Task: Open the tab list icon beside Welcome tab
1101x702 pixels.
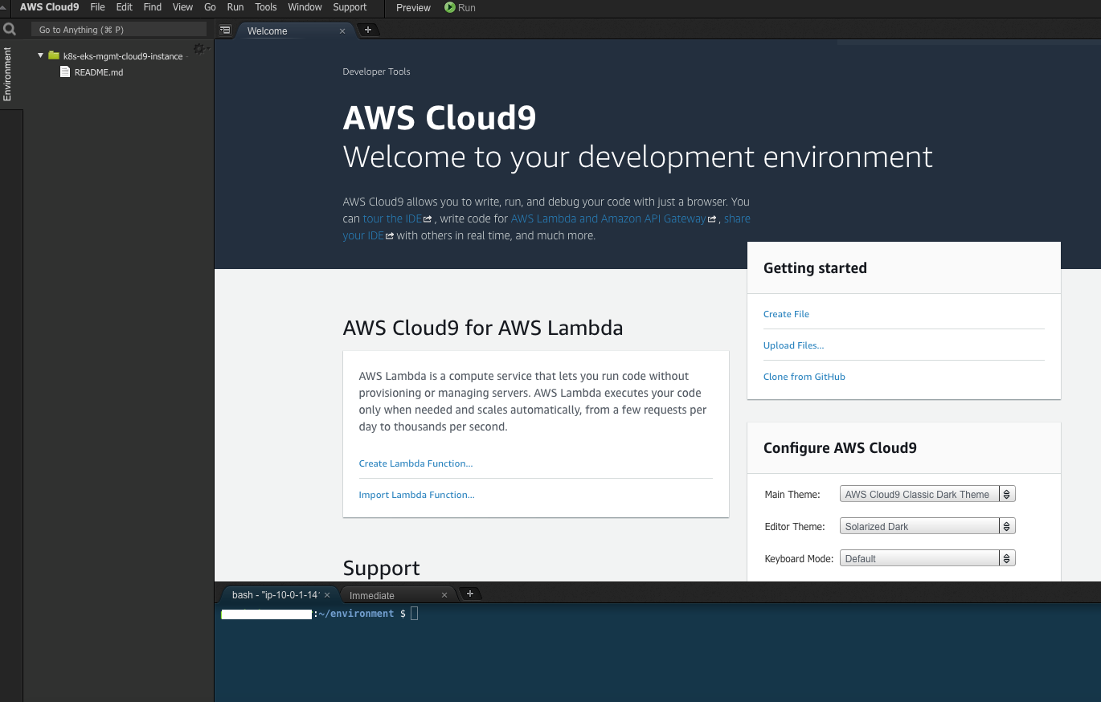Action: 225,30
